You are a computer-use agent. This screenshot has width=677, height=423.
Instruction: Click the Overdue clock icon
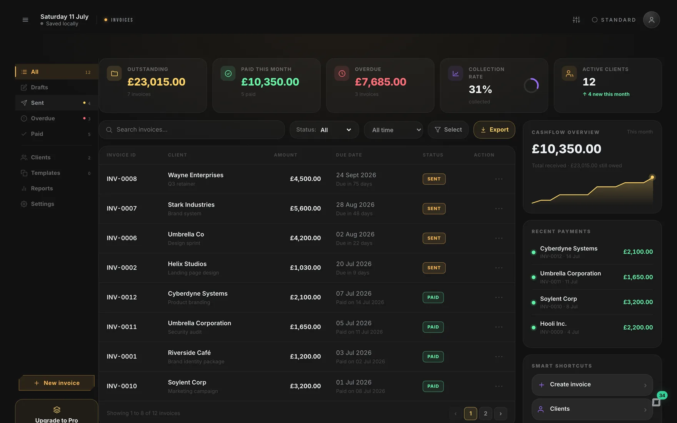click(342, 73)
